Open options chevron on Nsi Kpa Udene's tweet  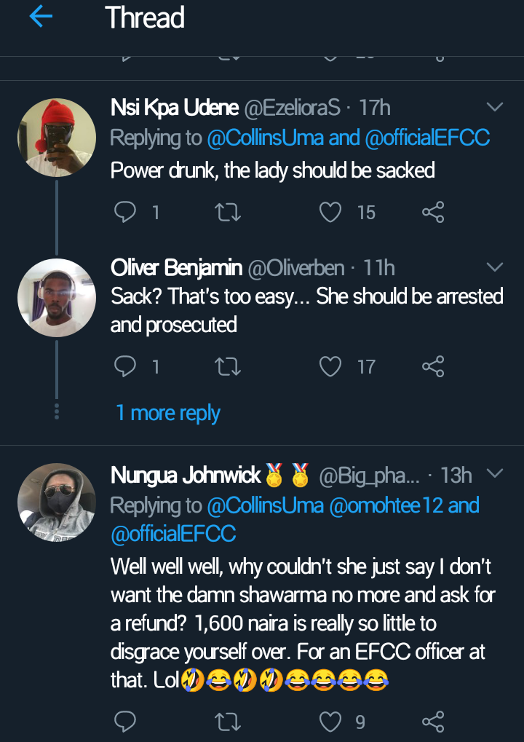494,108
